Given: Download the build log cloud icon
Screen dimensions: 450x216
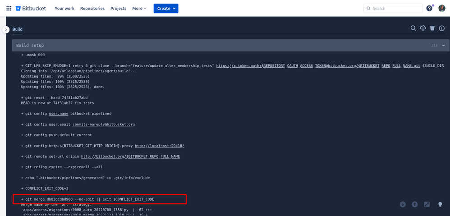Looking at the screenshot, I should tap(423, 28).
